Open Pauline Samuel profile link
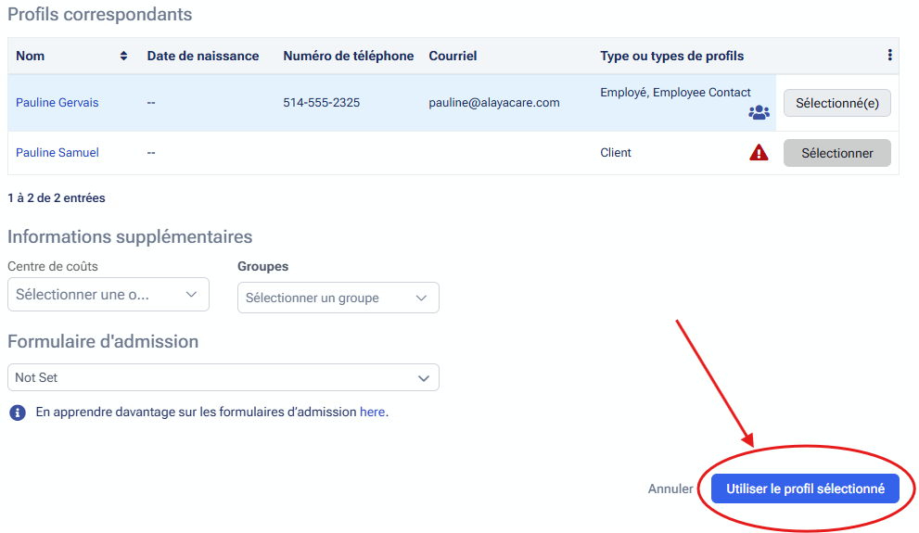 (x=57, y=152)
